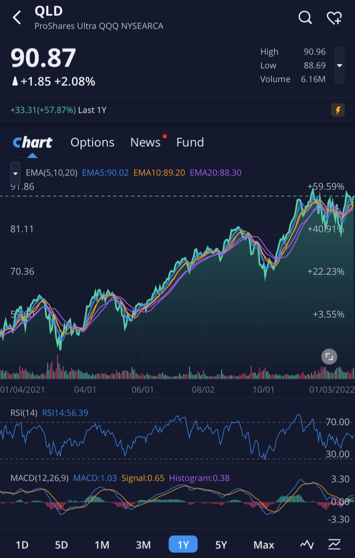Tap the lightning bolt quick-trade icon

click(338, 110)
